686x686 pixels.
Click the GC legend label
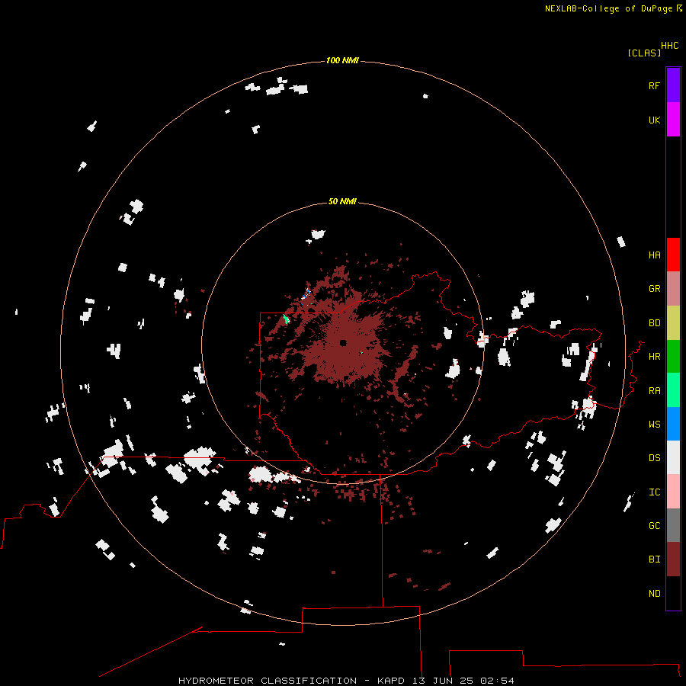coord(654,525)
